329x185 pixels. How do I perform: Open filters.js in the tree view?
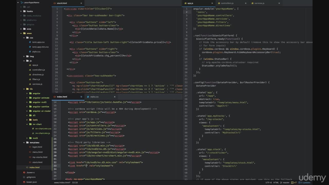[x=36, y=79]
